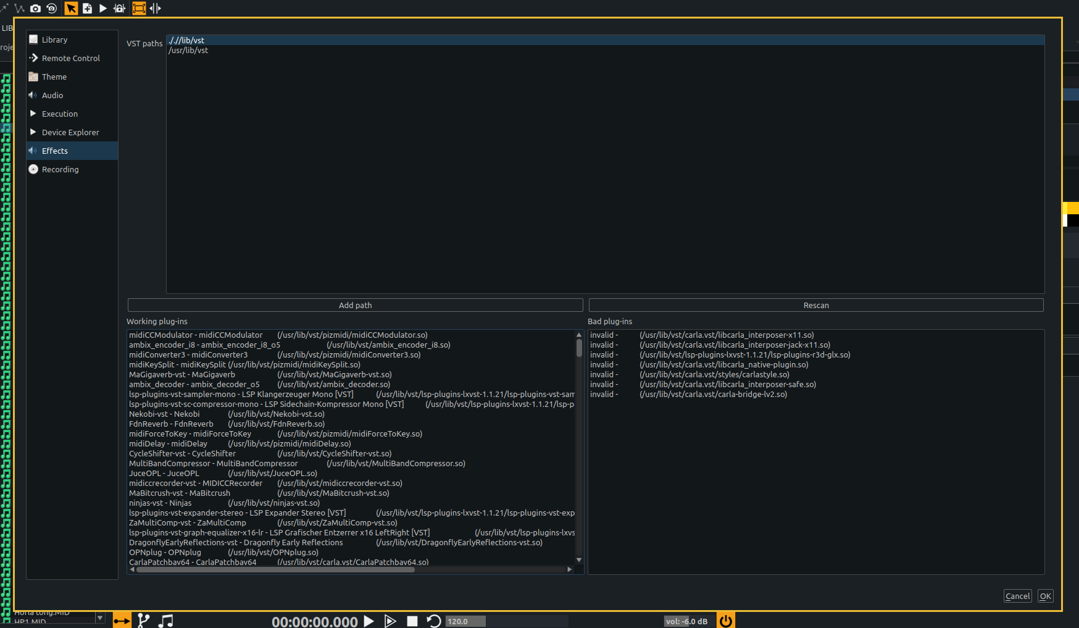
Task: Click Rescan to refresh plug-ins
Action: point(816,304)
